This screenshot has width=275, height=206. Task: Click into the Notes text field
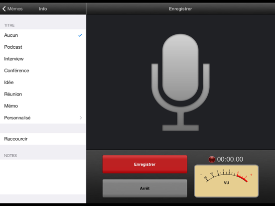[x=43, y=177]
